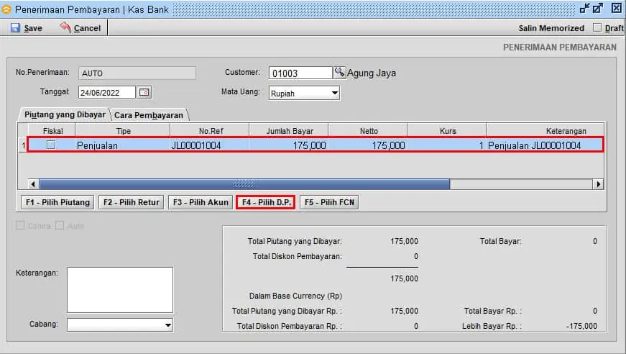Click the pop-out window icon
Screen dimensions: 626x354
point(598,8)
